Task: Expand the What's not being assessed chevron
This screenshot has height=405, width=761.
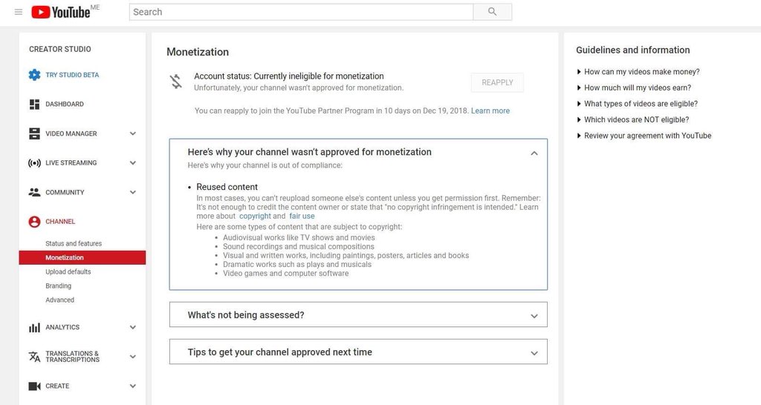Action: [534, 316]
